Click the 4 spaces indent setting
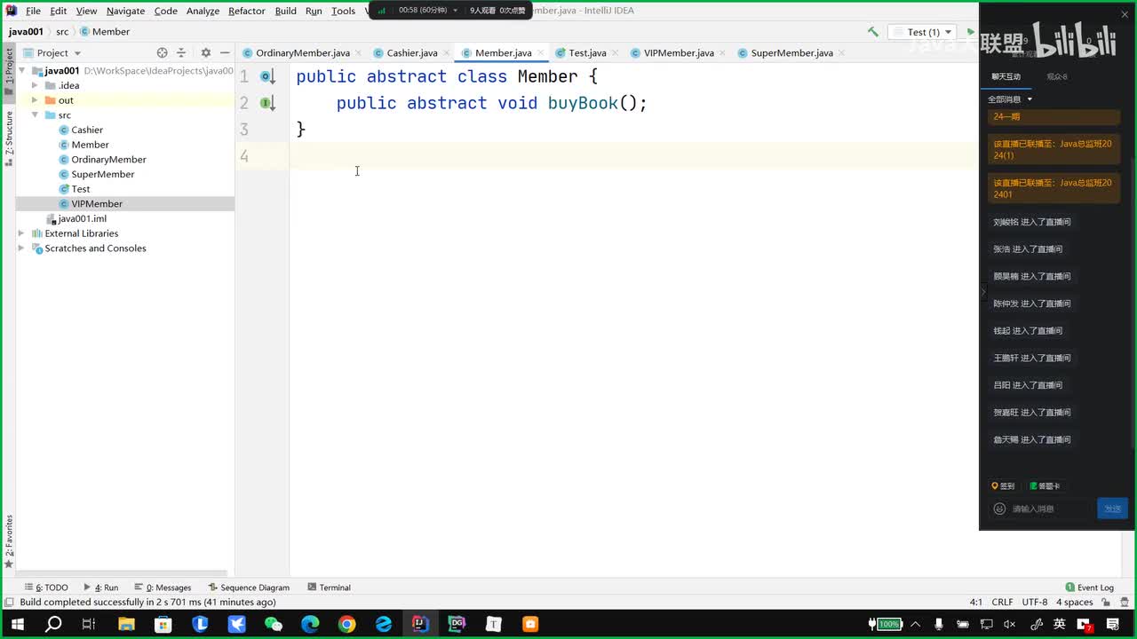Image resolution: width=1137 pixels, height=639 pixels. tap(1074, 603)
